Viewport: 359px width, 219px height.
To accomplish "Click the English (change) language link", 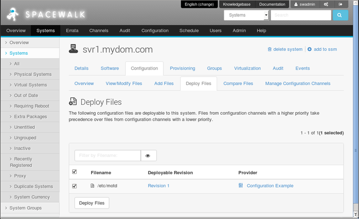I will (x=199, y=4).
